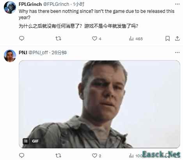Like FPLGrinch's tweet with 4 likes
This screenshot has height=160, width=183.
96,39
